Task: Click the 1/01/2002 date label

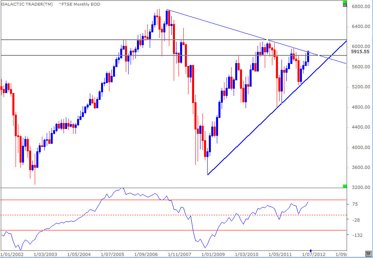Action: point(12,254)
